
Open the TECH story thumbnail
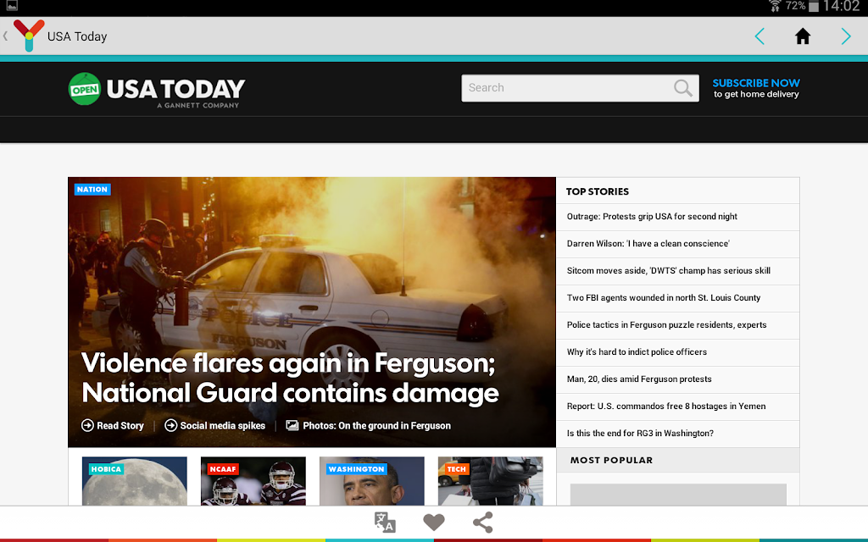coord(491,481)
